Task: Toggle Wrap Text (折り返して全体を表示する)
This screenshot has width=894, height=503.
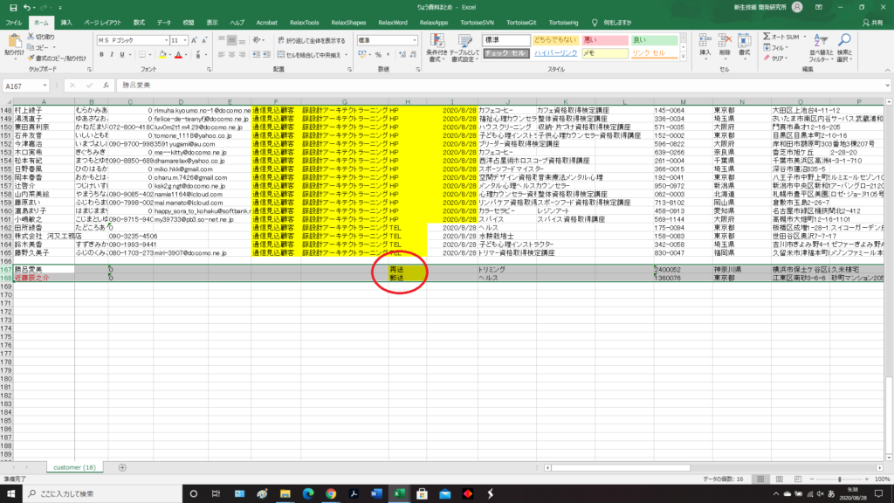Action: pyautogui.click(x=310, y=40)
